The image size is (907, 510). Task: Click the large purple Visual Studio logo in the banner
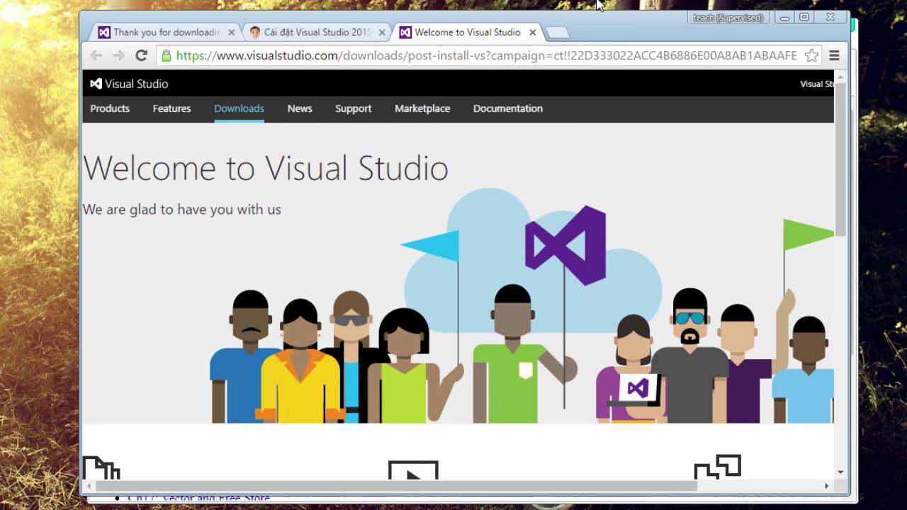tap(565, 246)
